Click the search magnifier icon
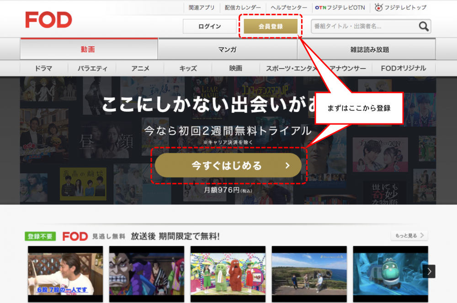Image resolution: width=457 pixels, height=303 pixels. (x=424, y=27)
